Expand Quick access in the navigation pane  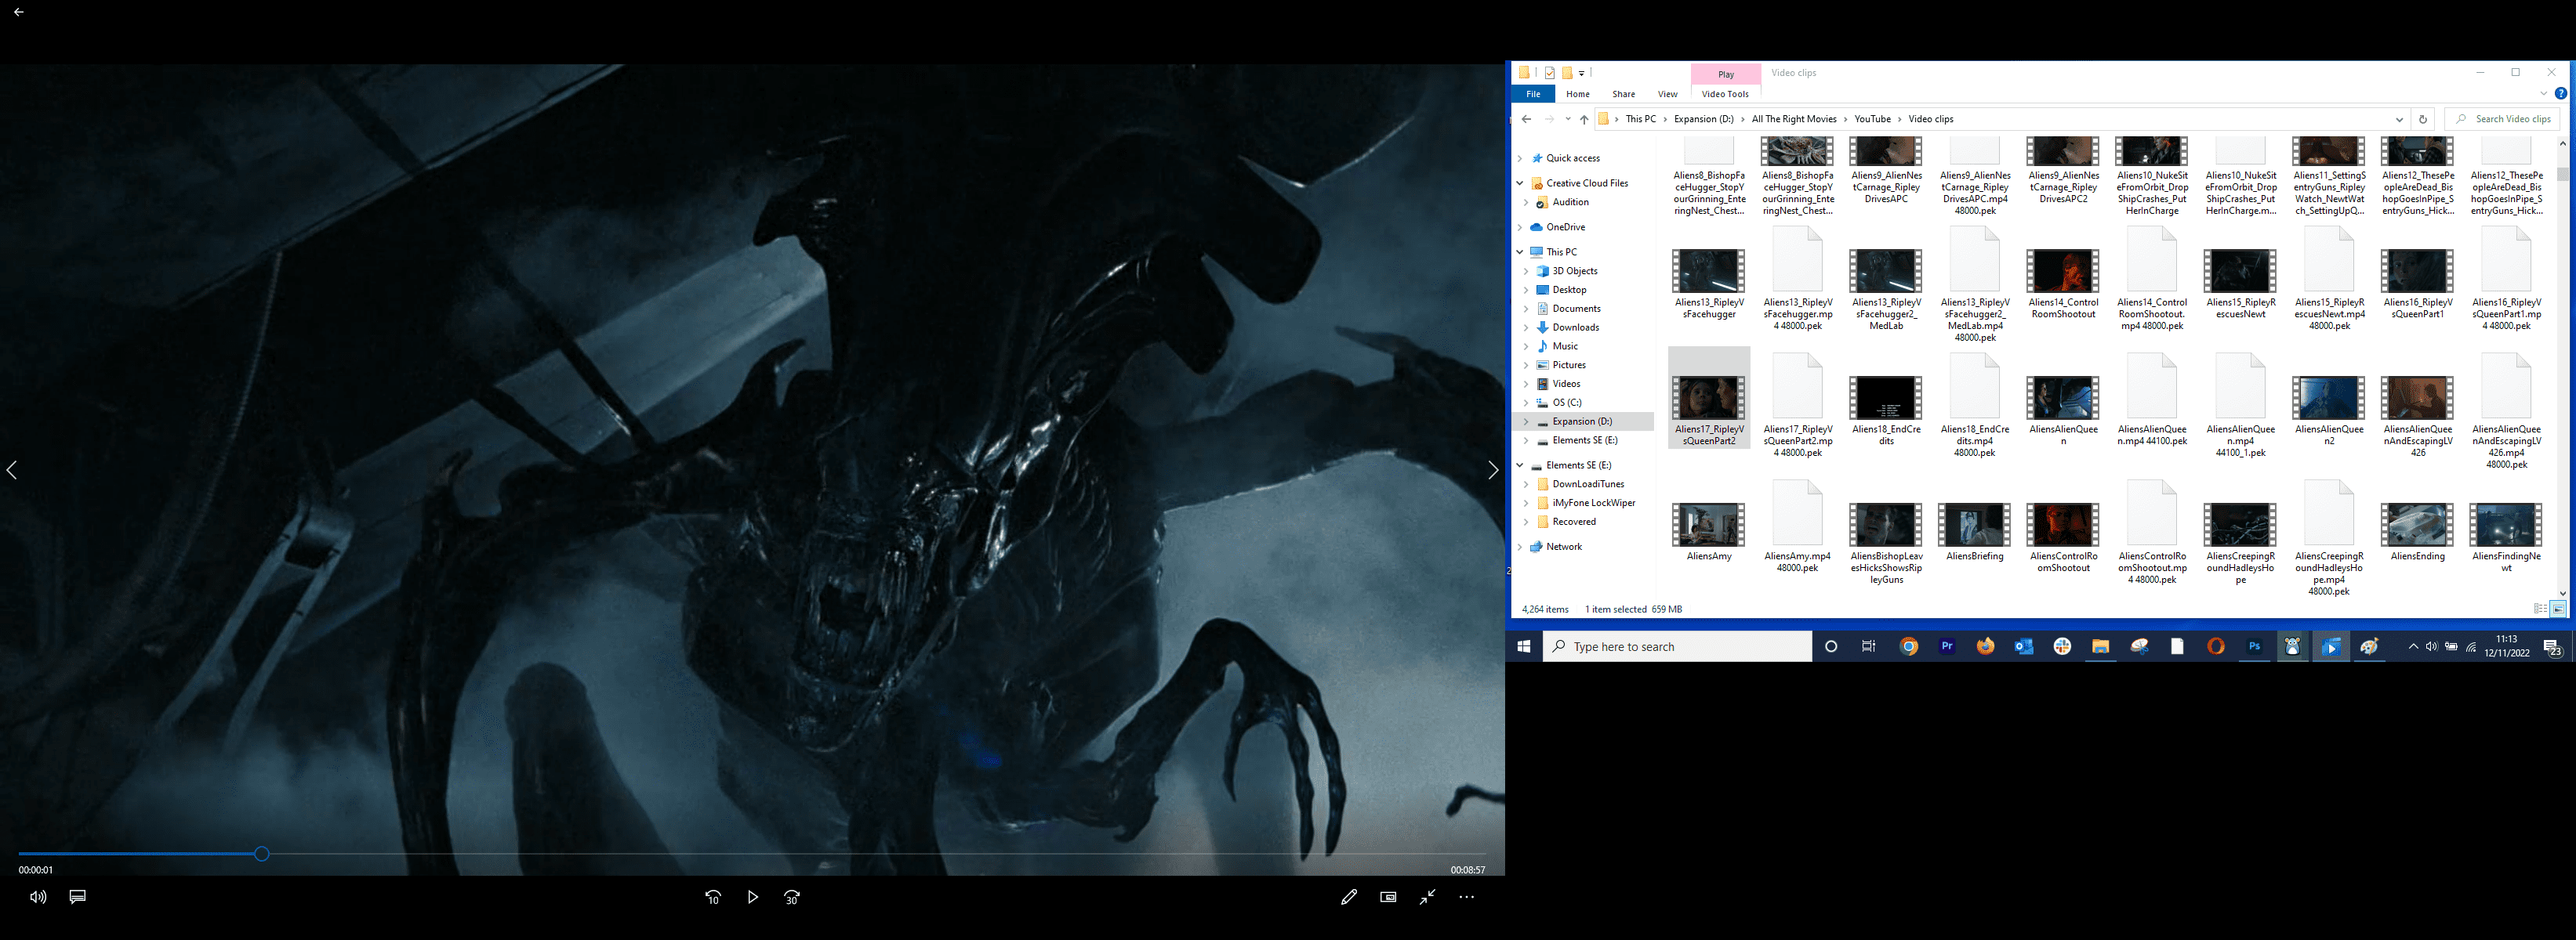point(1520,157)
